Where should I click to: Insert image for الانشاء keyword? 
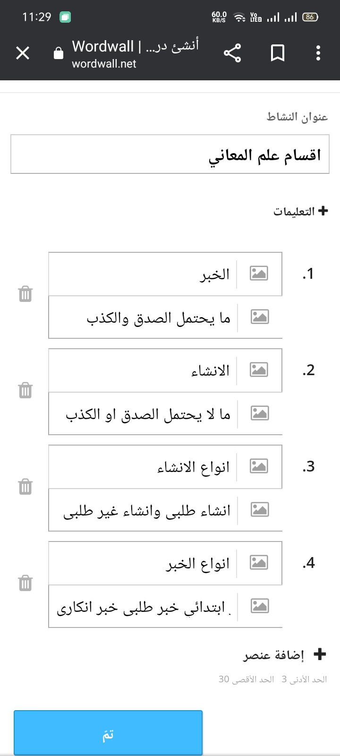[x=259, y=370]
